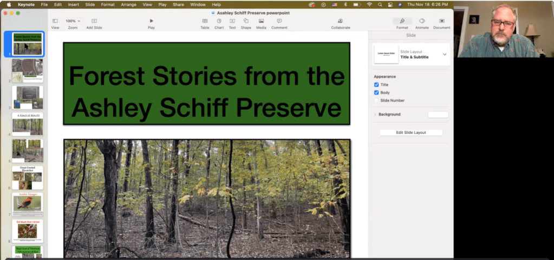Viewport: 554px width, 260px height.
Task: Expand the Background disclosure section
Action: [x=375, y=115]
